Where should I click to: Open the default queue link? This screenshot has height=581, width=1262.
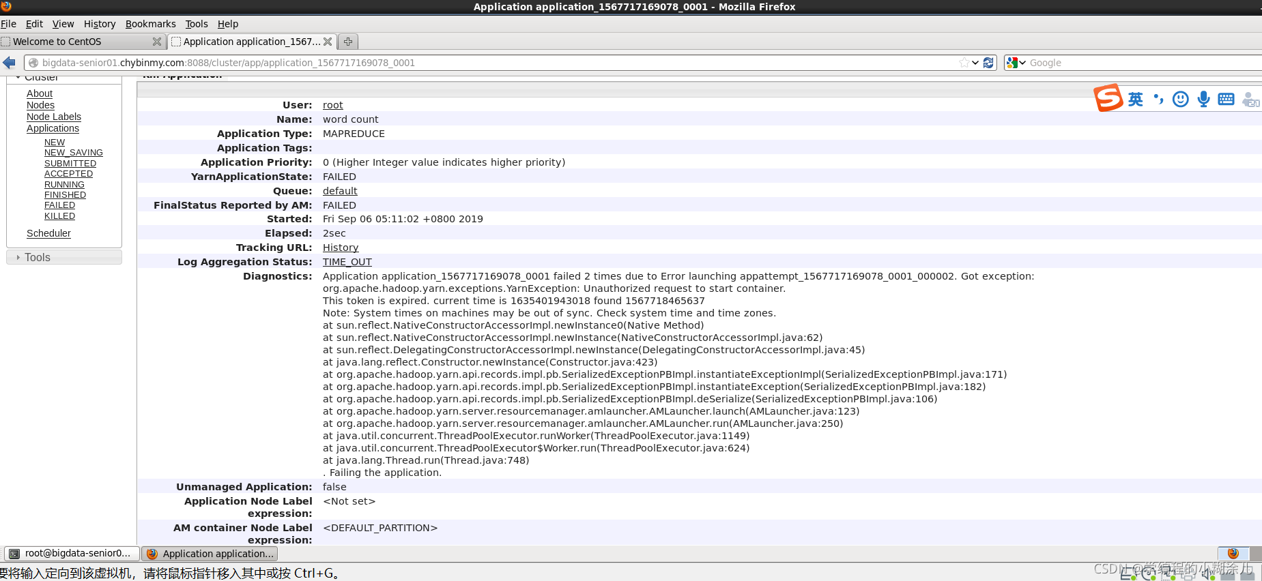tap(340, 191)
